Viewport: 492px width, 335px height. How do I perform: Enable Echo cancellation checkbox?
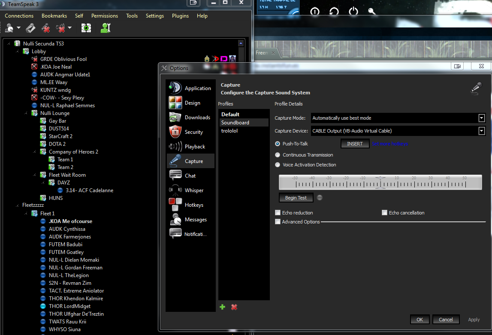coord(384,213)
